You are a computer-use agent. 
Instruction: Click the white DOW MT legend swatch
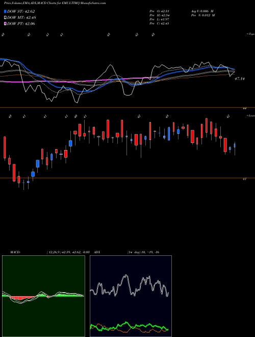[x=5, y=17]
